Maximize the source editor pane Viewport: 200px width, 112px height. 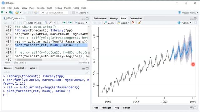[x=87, y=19]
